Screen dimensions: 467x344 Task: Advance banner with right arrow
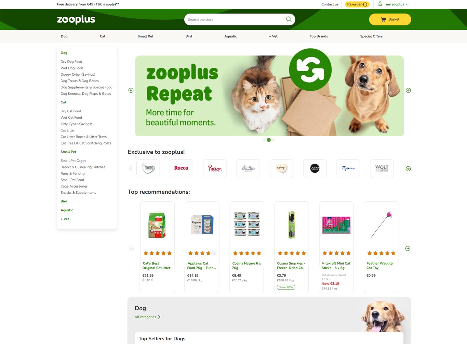pos(408,90)
